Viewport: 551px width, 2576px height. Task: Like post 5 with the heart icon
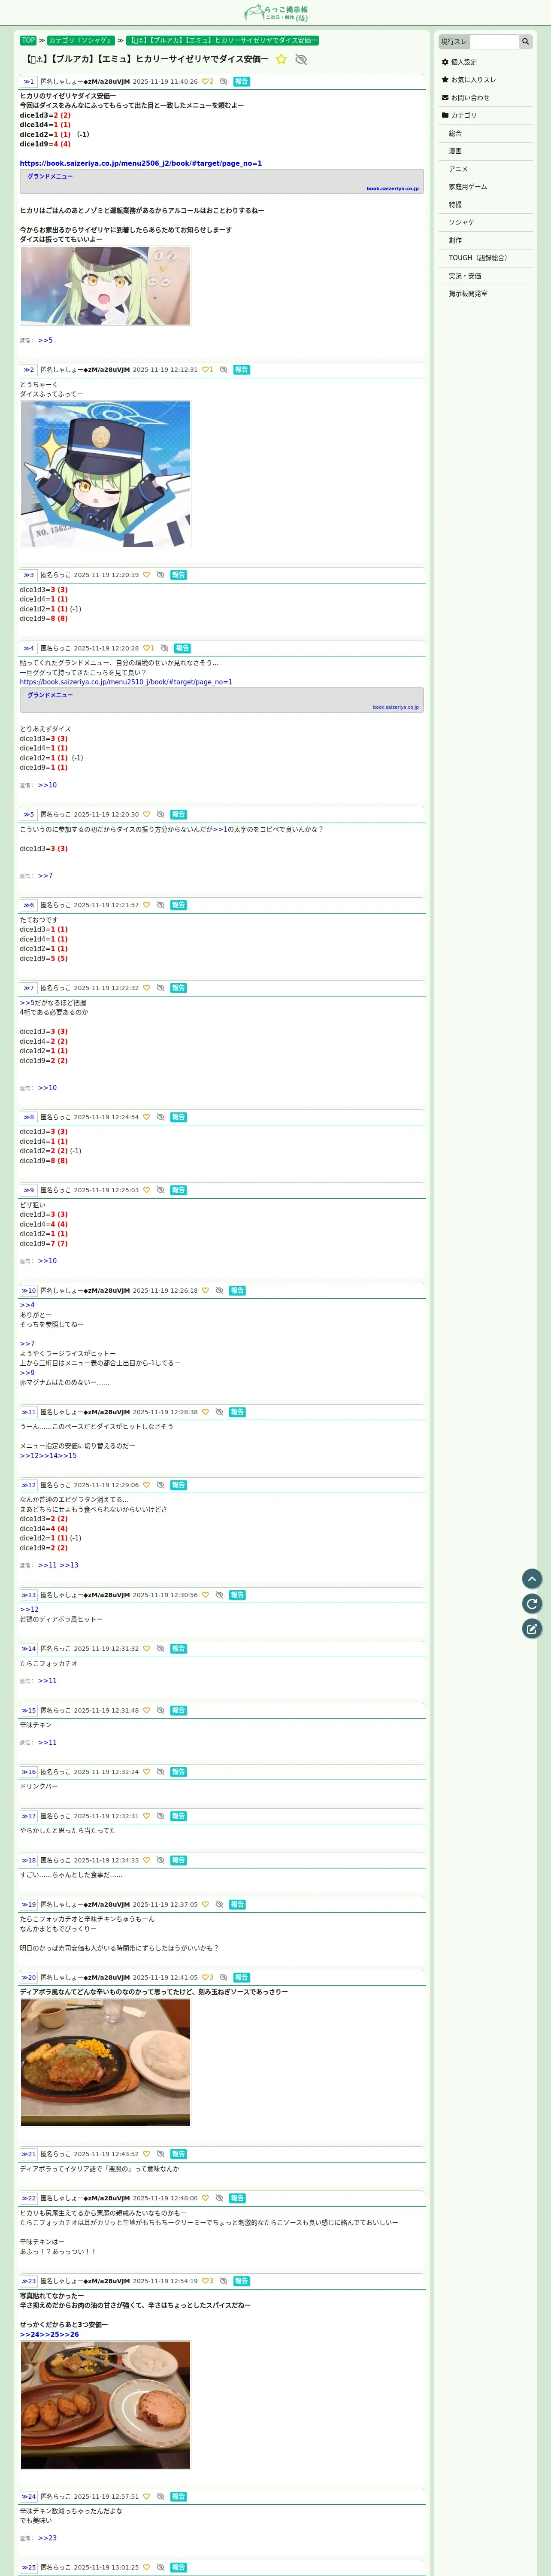146,814
